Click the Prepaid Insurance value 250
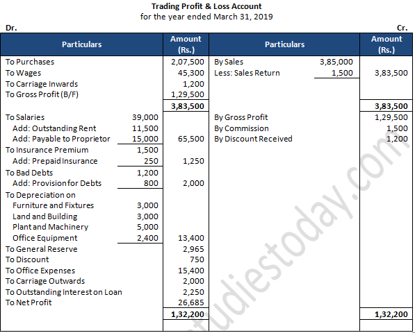 pos(151,161)
